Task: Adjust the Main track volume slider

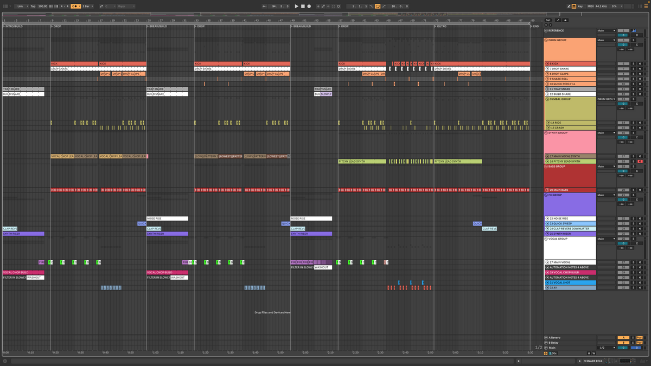Action: click(x=623, y=348)
